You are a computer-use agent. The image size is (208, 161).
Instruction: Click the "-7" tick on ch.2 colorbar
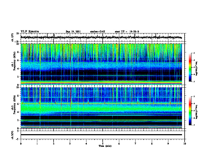coord(194,125)
